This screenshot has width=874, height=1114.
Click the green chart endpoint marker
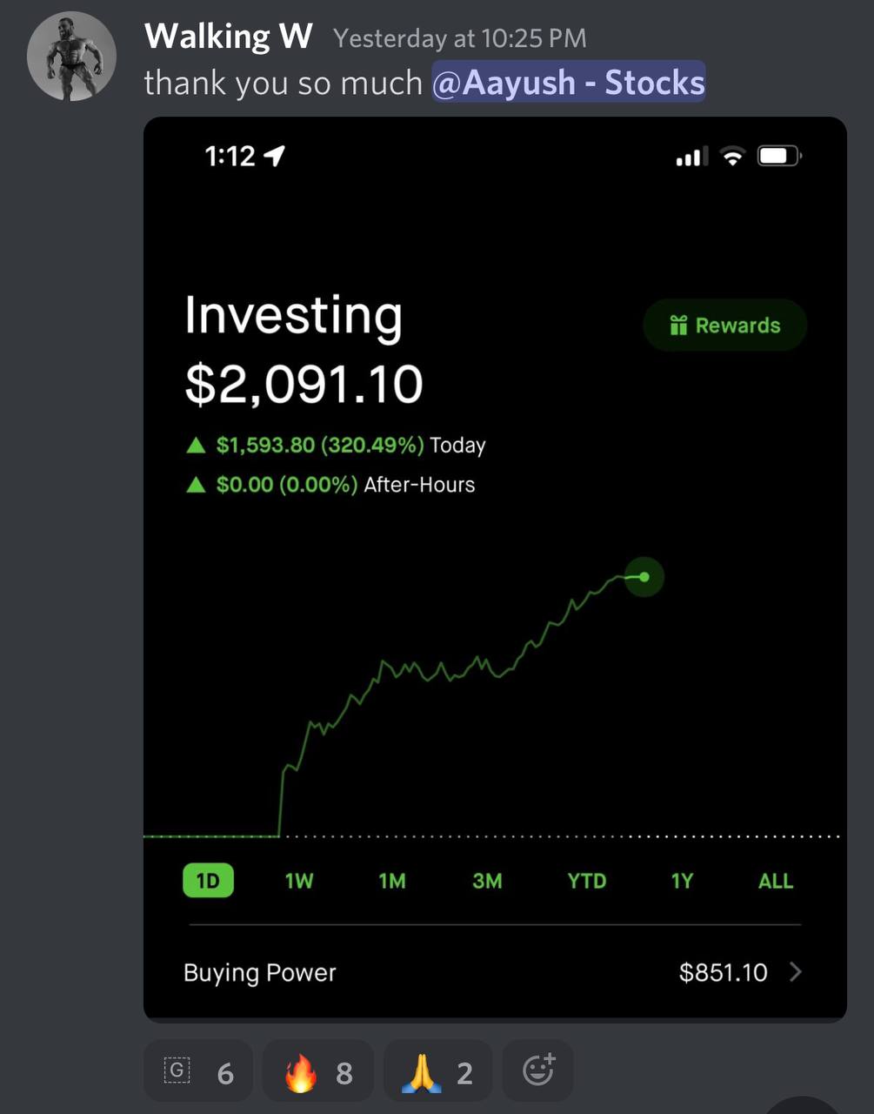click(x=644, y=577)
